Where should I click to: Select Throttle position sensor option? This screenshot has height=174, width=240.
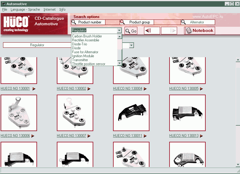89,64
